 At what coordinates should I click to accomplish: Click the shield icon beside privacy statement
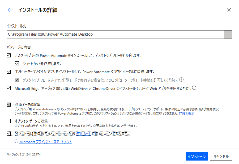pos(16,142)
